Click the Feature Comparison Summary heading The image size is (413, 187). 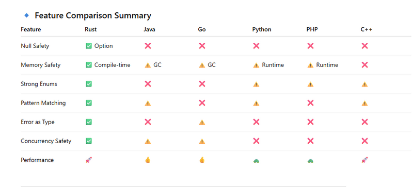click(x=93, y=15)
